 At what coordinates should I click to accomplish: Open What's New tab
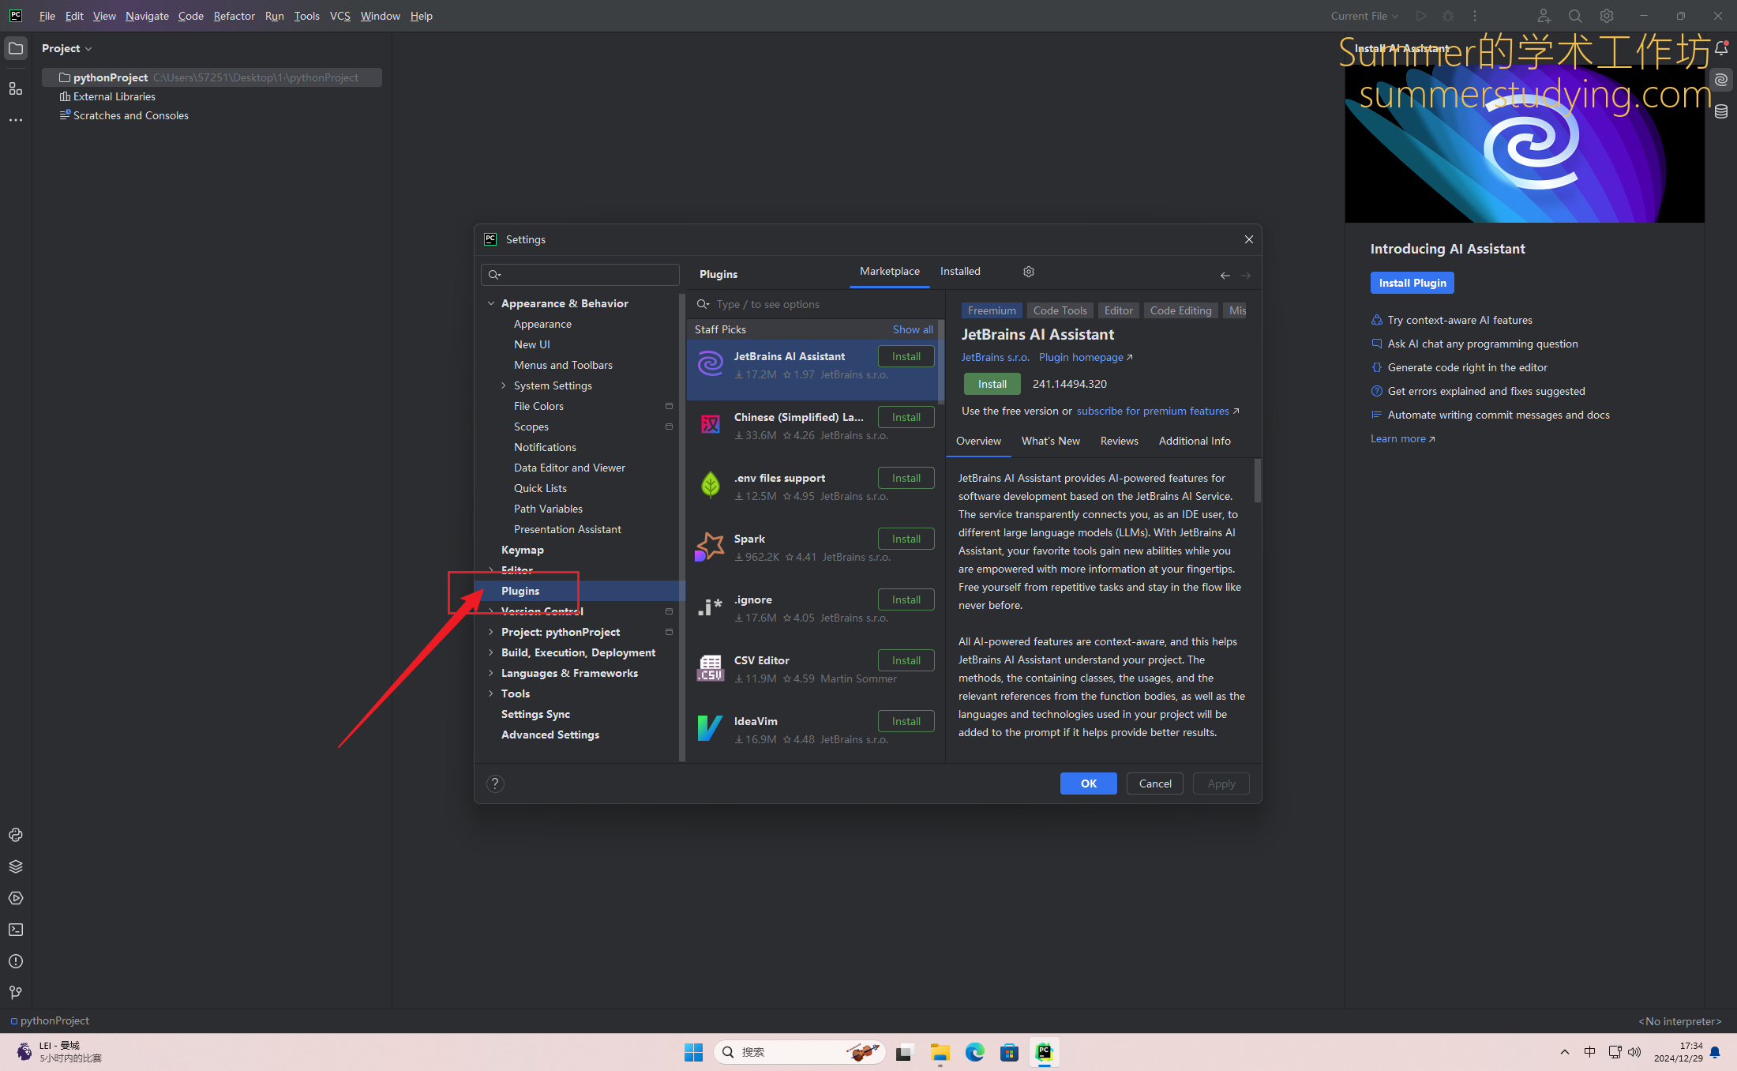click(1051, 441)
